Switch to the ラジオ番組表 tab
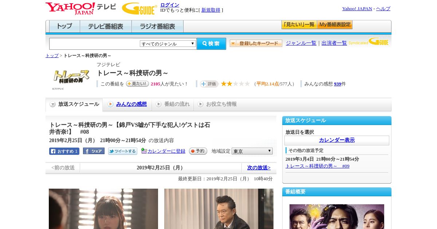 (157, 27)
